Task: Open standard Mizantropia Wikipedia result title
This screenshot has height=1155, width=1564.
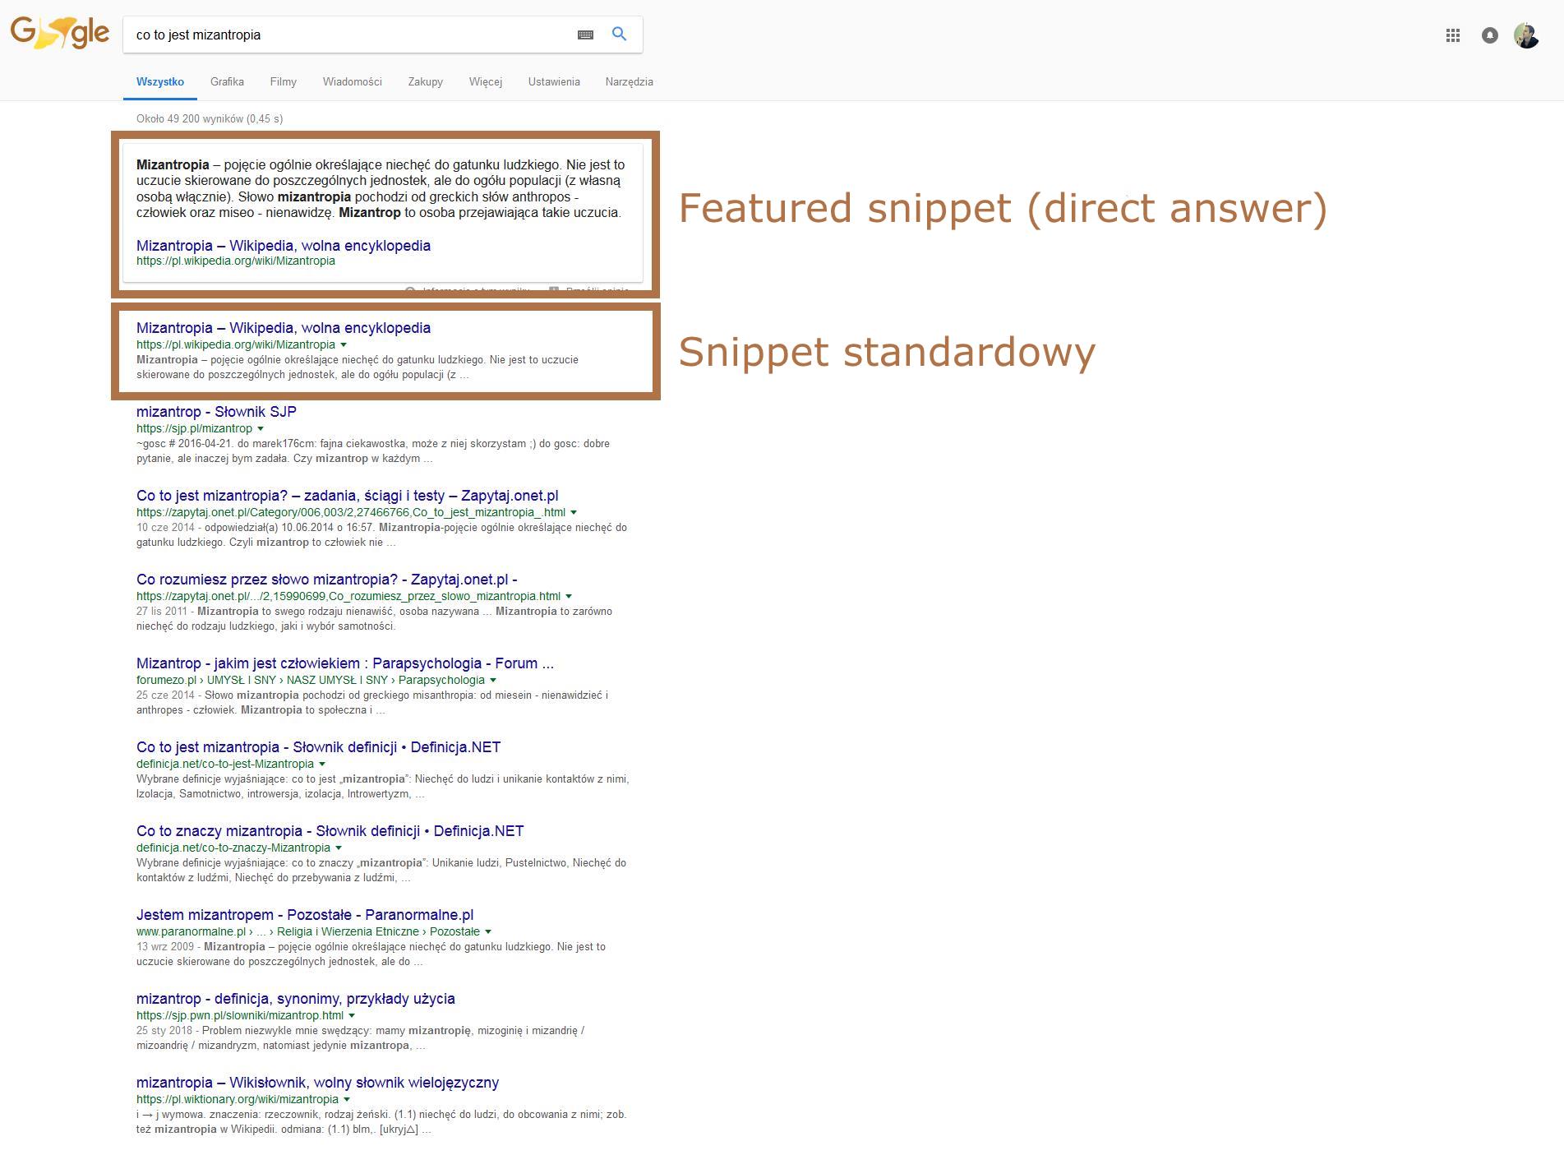Action: pos(284,328)
